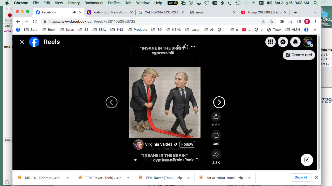This screenshot has height=186, width=332.
Task: Click the Like thumbs-up icon on the reel
Action: coord(216,117)
